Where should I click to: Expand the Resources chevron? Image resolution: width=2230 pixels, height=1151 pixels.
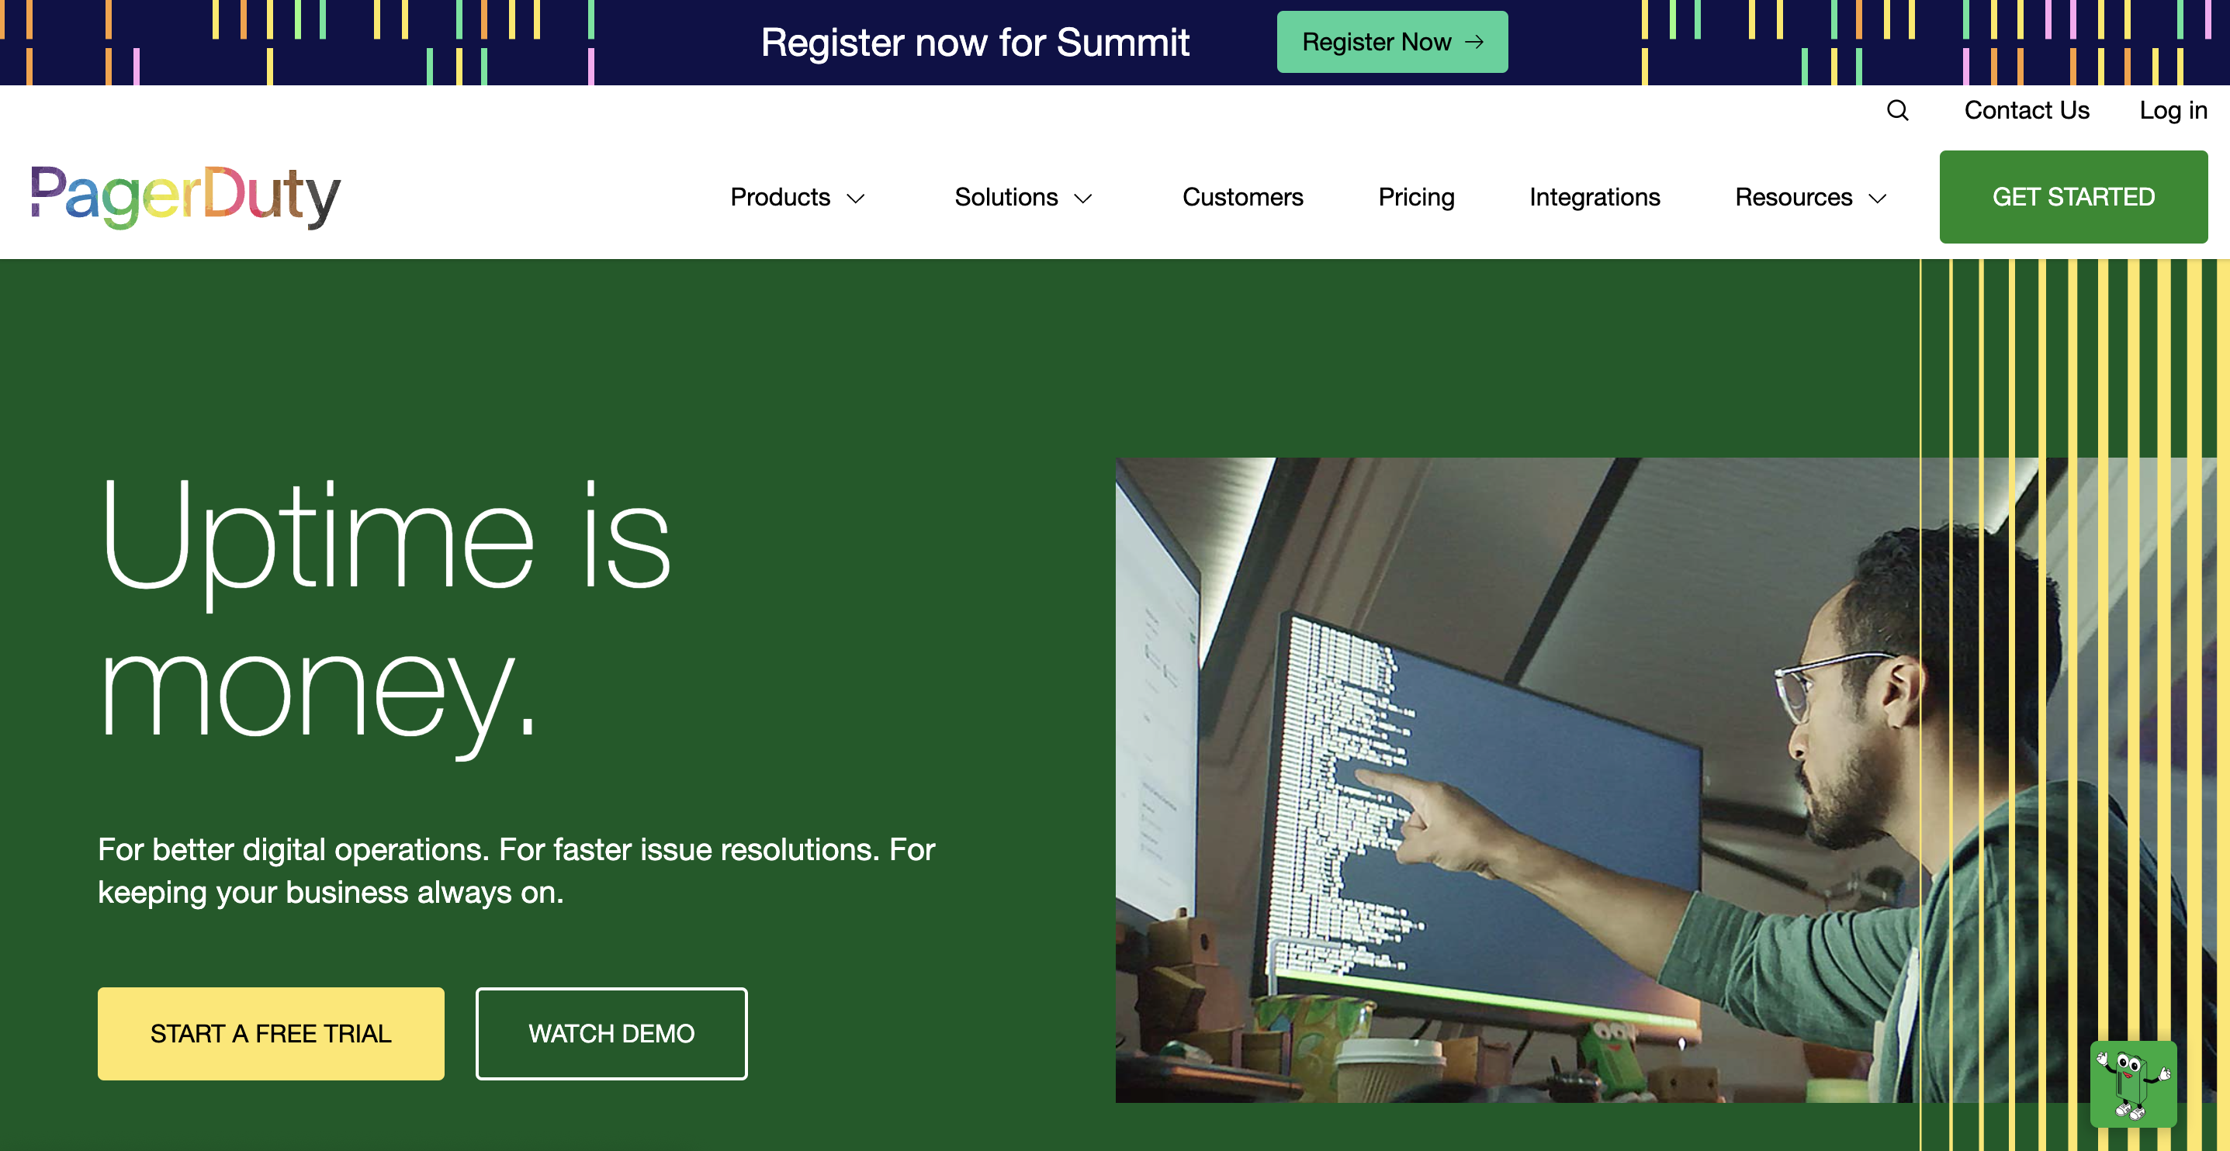click(x=1878, y=199)
